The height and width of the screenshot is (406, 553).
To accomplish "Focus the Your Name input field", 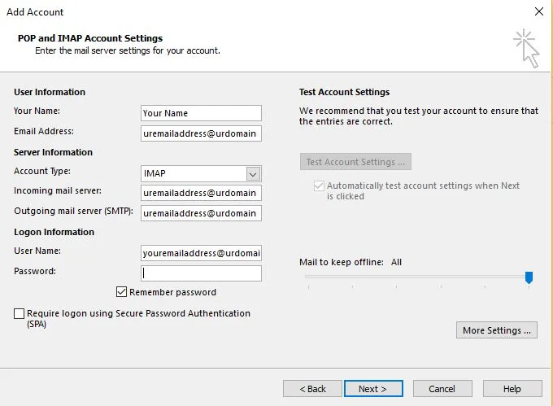I will click(201, 113).
